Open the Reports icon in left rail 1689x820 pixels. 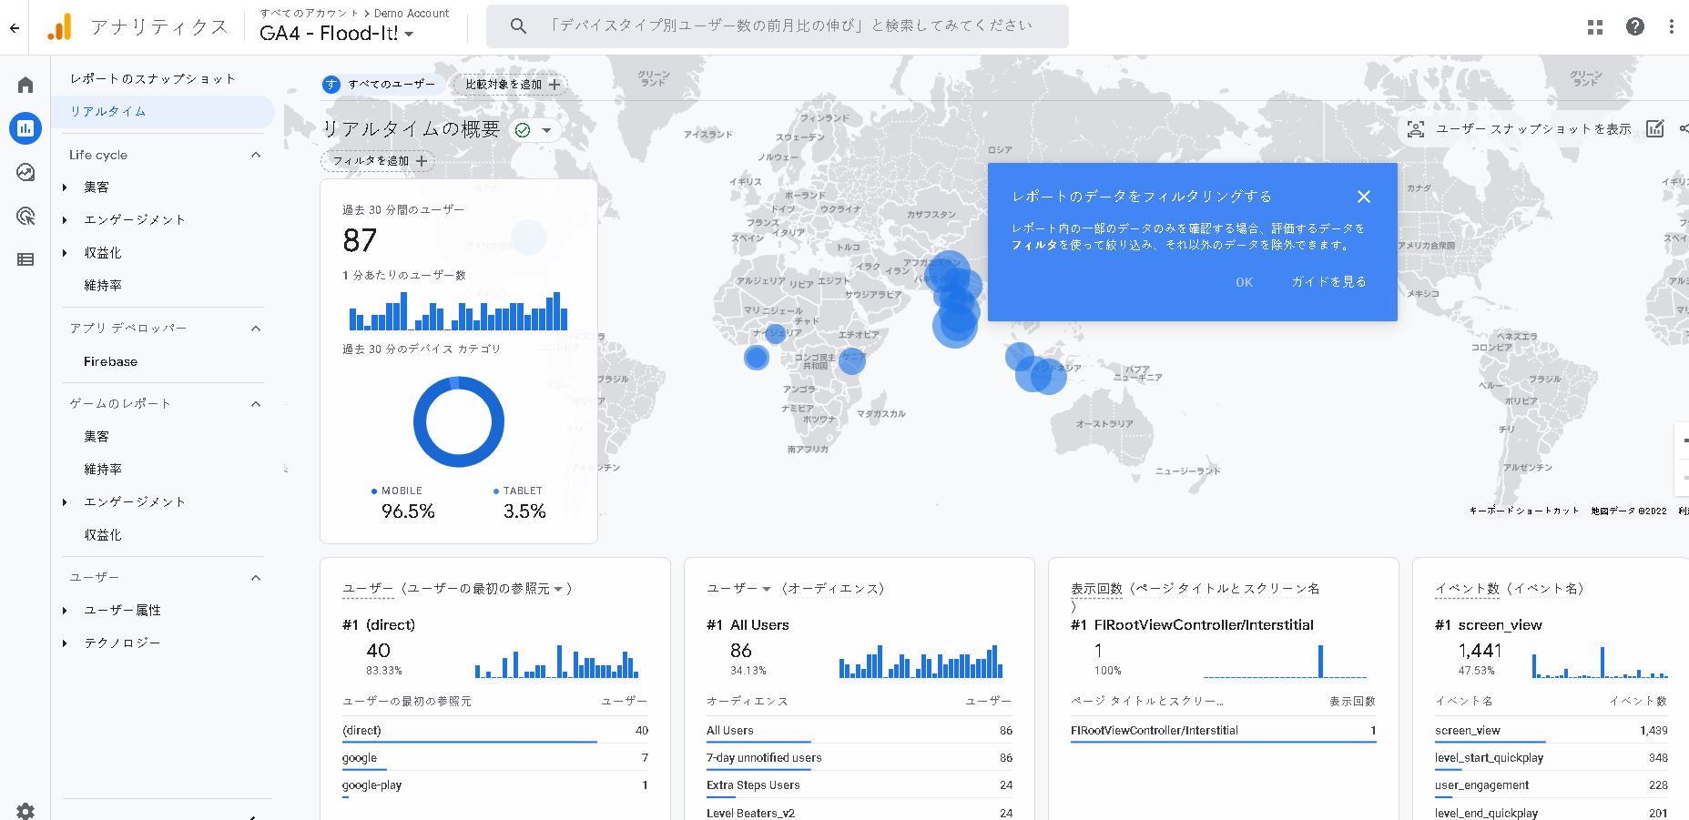tap(25, 128)
